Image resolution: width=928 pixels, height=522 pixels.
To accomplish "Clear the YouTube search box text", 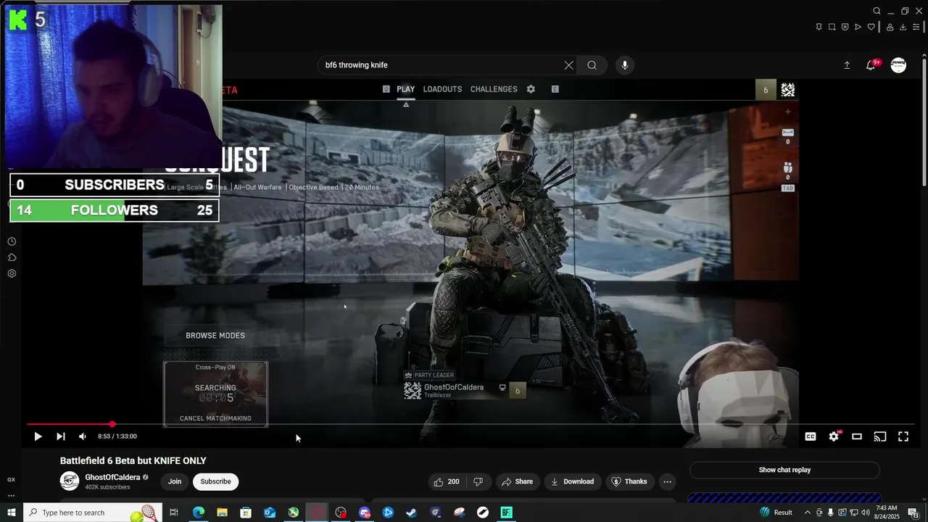I will pyautogui.click(x=568, y=65).
